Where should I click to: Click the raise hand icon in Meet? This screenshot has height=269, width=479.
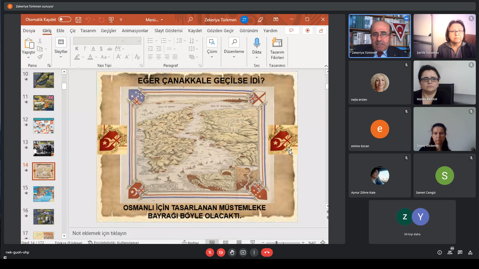pyautogui.click(x=232, y=252)
